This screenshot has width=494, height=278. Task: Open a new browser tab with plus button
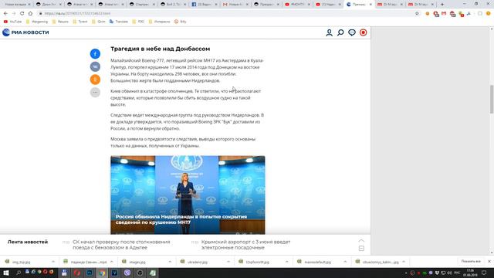pyautogui.click(x=442, y=5)
